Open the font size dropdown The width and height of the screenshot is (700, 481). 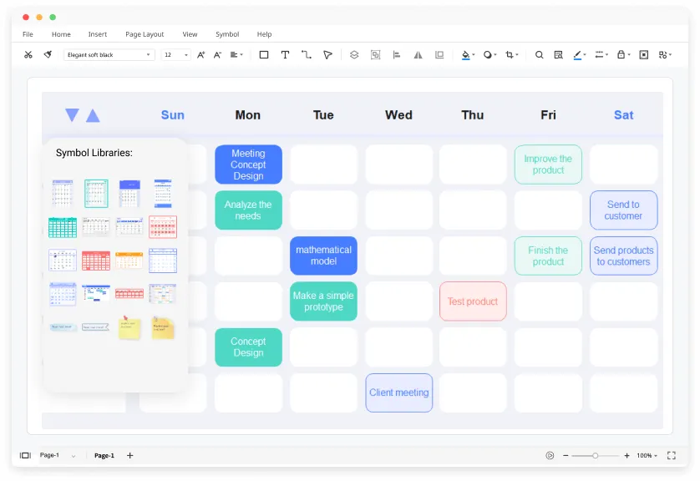(175, 55)
